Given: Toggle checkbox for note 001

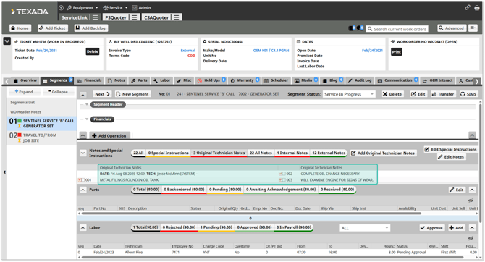Looking at the screenshot, I should [81, 180].
